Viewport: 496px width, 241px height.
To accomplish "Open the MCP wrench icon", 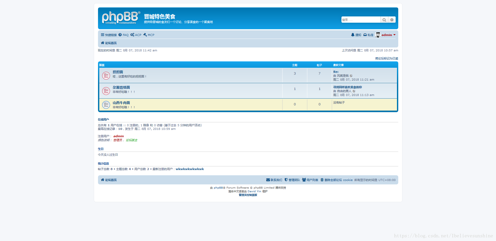I will tap(145, 34).
